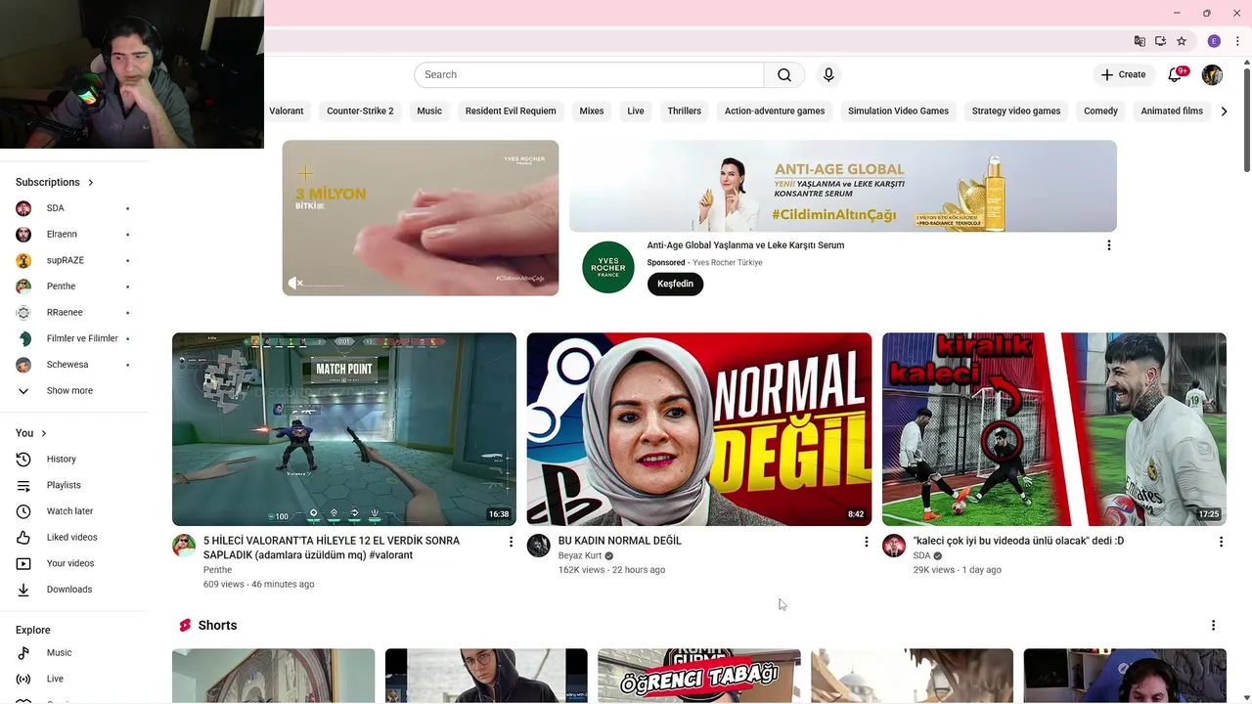Open the kiralık kaleci video thumbnail
Screen dimensions: 1252x704
point(1054,429)
